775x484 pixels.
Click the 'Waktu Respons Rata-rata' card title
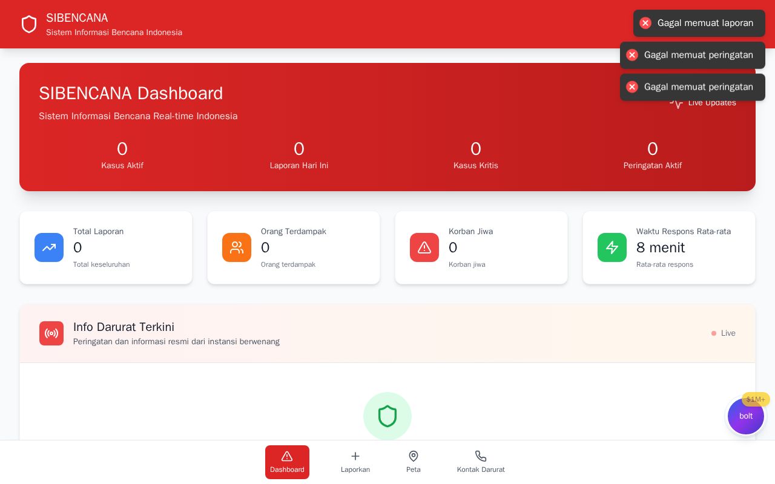pyautogui.click(x=684, y=232)
